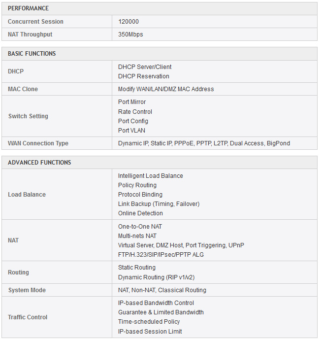Image resolution: width=322 pixels, height=339 pixels.
Task: Click the Concurrent Session row label
Action: coord(35,22)
